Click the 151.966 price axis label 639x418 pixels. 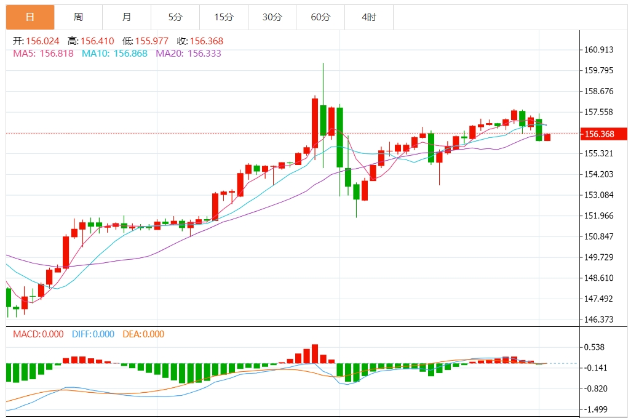[598, 215]
